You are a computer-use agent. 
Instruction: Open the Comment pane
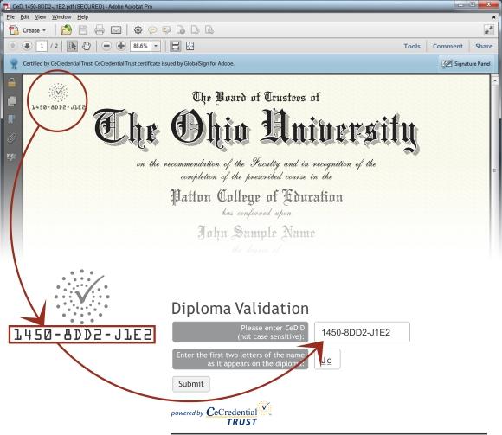click(447, 46)
